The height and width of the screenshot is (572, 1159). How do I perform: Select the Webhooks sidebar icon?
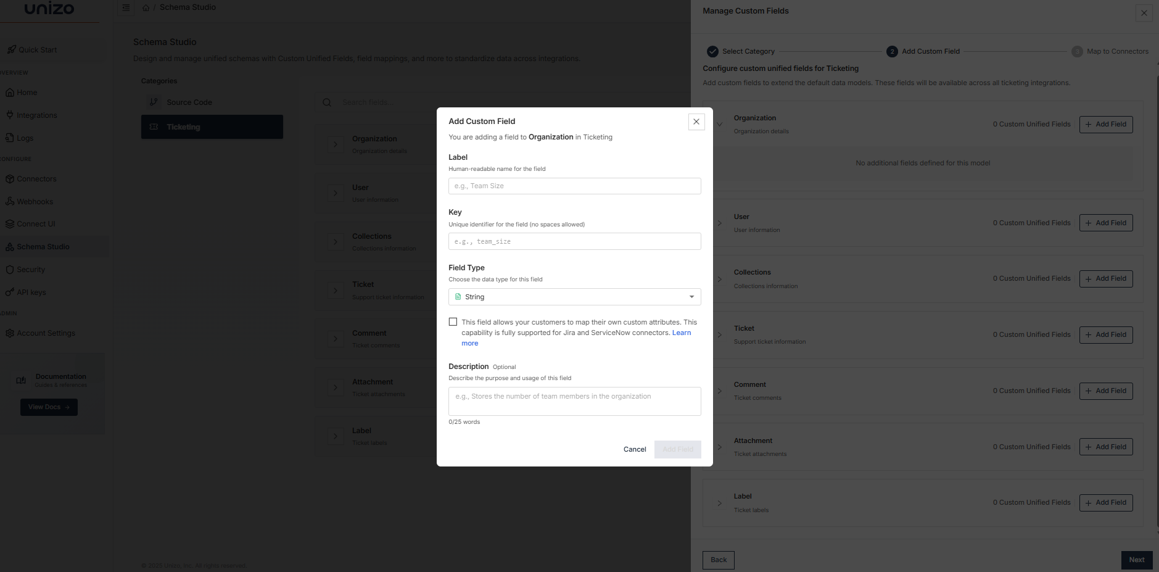click(10, 201)
